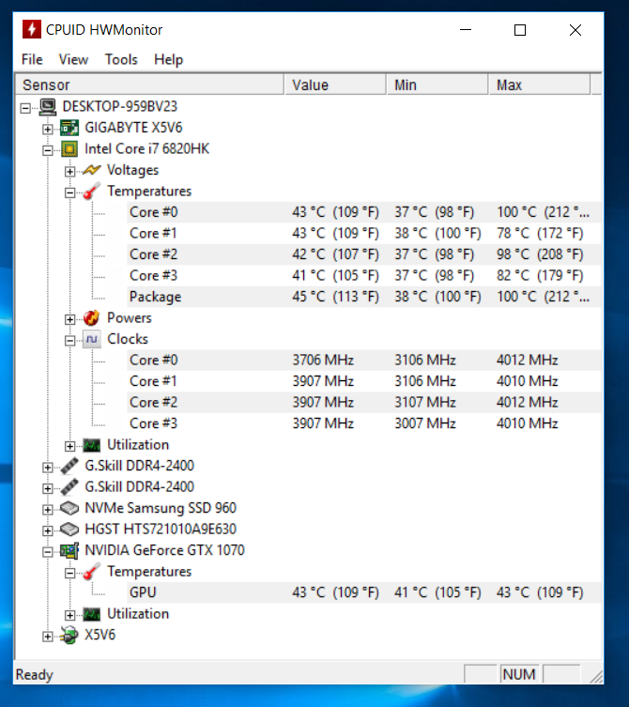Screen dimensions: 629x707
Task: Select the Core #3 clock row label
Action: point(153,423)
